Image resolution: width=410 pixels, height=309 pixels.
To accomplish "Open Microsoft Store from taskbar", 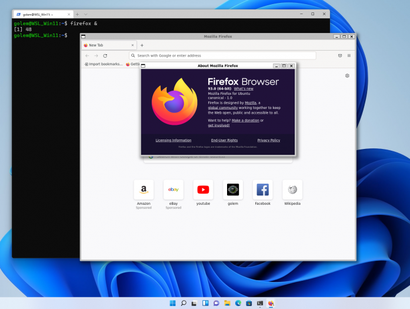I will pyautogui.click(x=249, y=303).
